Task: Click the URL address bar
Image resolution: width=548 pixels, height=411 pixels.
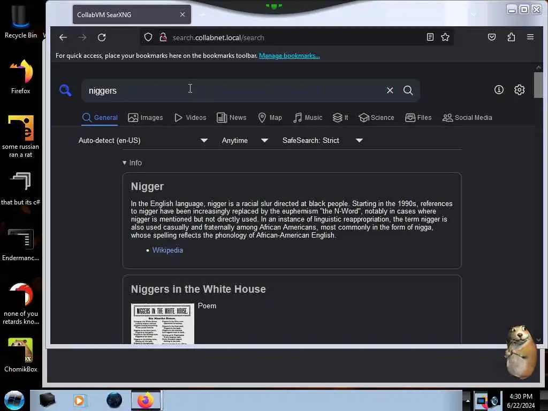Action: coord(297,37)
